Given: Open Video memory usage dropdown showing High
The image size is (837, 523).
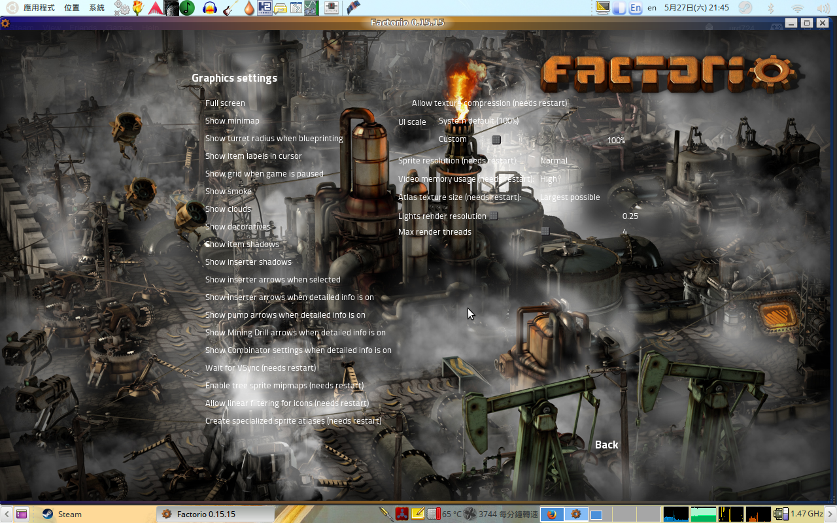Looking at the screenshot, I should [549, 179].
